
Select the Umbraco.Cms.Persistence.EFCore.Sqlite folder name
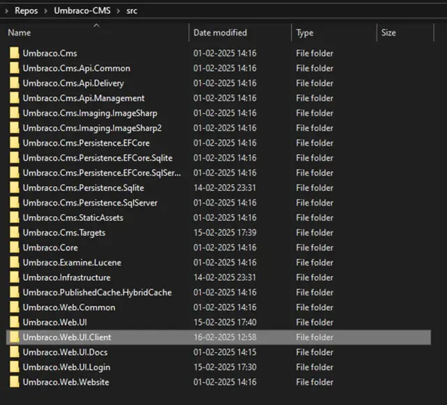tap(98, 158)
